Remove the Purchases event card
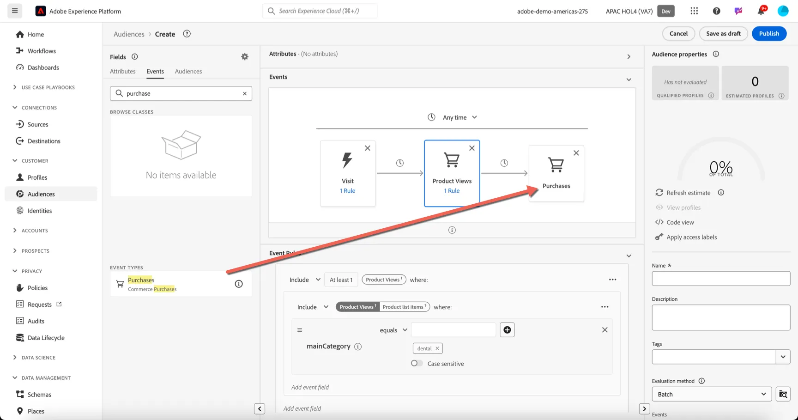The height and width of the screenshot is (420, 798). tap(576, 153)
